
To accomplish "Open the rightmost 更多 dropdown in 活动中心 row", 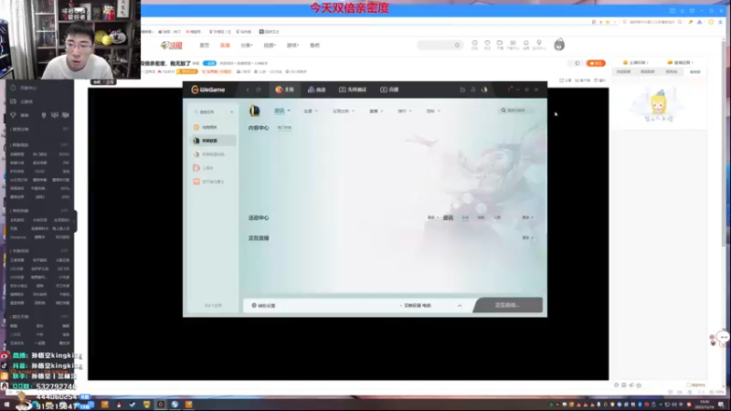I will [x=528, y=217].
